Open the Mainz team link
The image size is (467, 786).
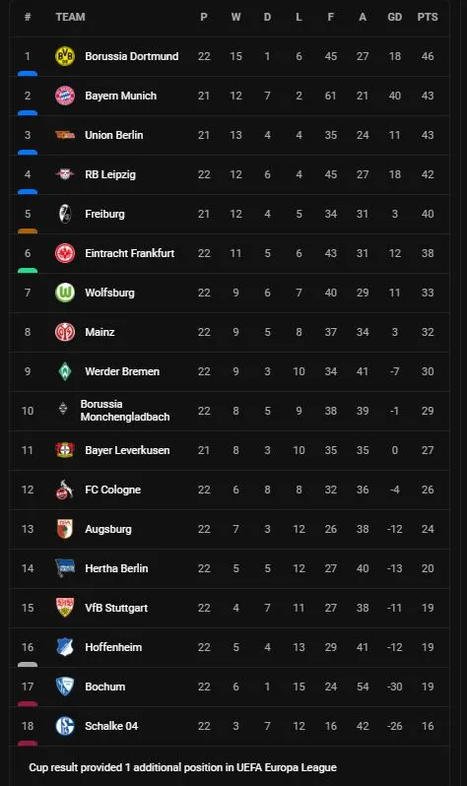click(x=100, y=332)
